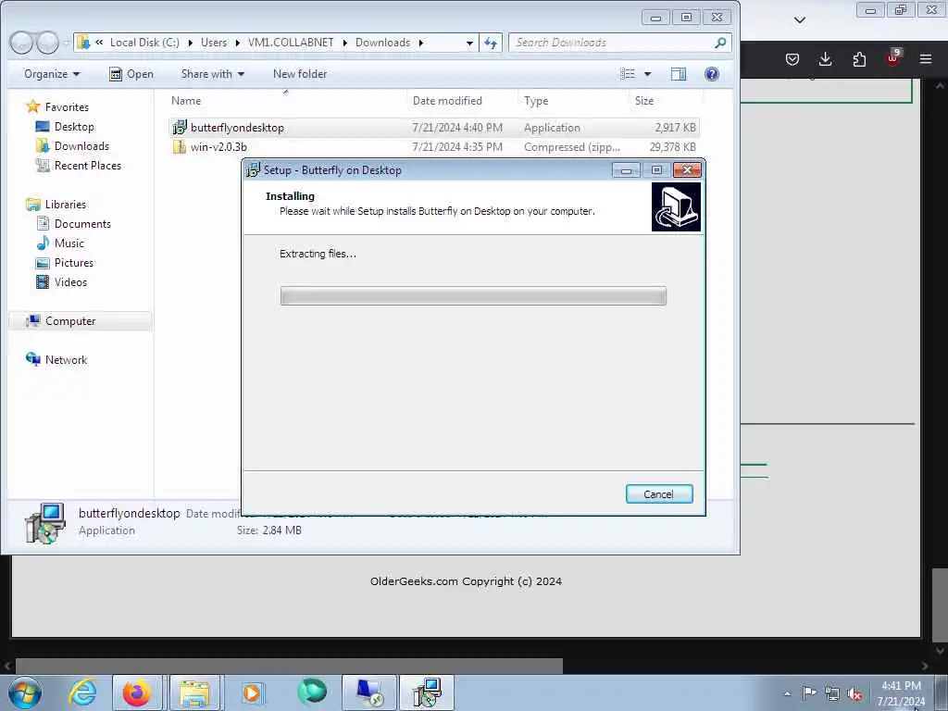
Task: Expand arrow after Downloads breadcrumb
Action: point(421,43)
